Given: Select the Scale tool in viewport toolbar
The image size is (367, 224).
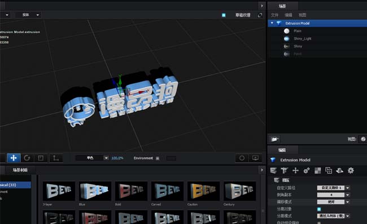Looking at the screenshot, I should coord(41,158).
